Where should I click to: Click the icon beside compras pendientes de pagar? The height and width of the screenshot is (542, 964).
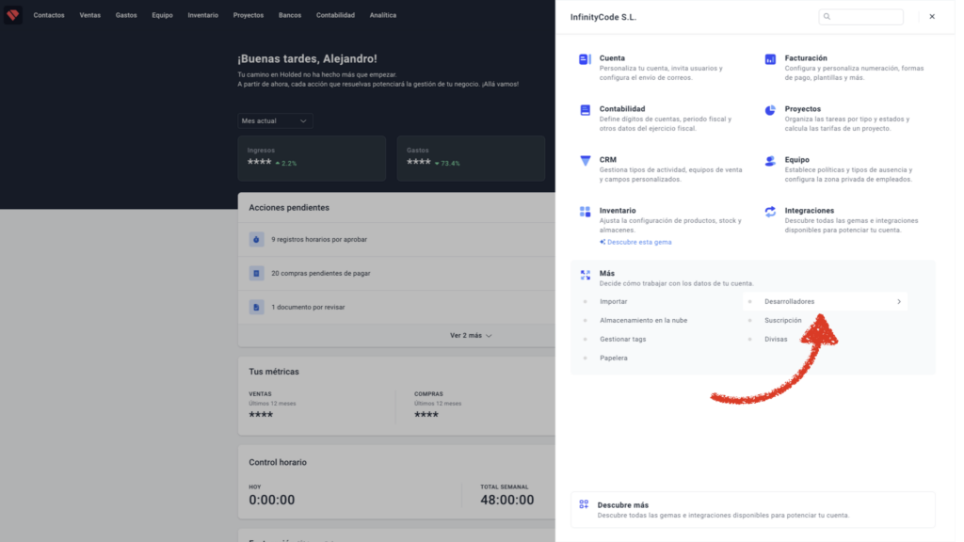258,276
